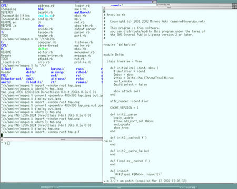237x189 pixels.
Task: Click 'def finalize__cache( f )' line
Action: pyautogui.click(x=130, y=161)
